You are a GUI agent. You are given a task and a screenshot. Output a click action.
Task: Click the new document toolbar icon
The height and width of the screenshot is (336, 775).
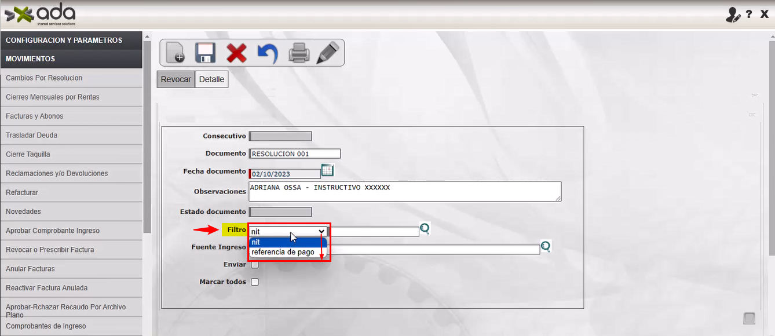(175, 53)
